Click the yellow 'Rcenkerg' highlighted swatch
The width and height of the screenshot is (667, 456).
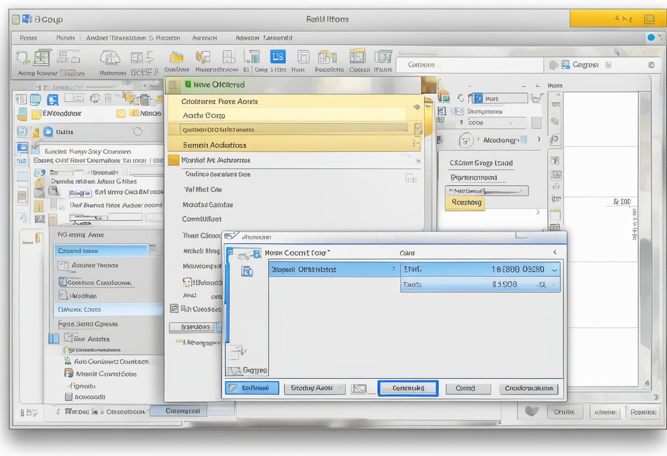pyautogui.click(x=465, y=202)
